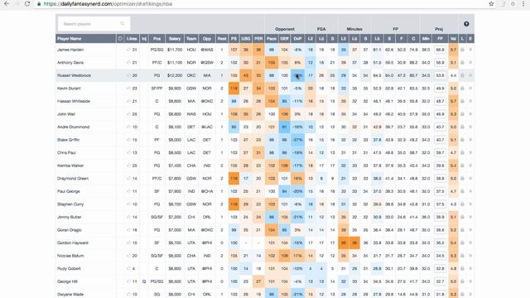Sort by Pos column header
The width and height of the screenshot is (530, 298).
coord(157,39)
